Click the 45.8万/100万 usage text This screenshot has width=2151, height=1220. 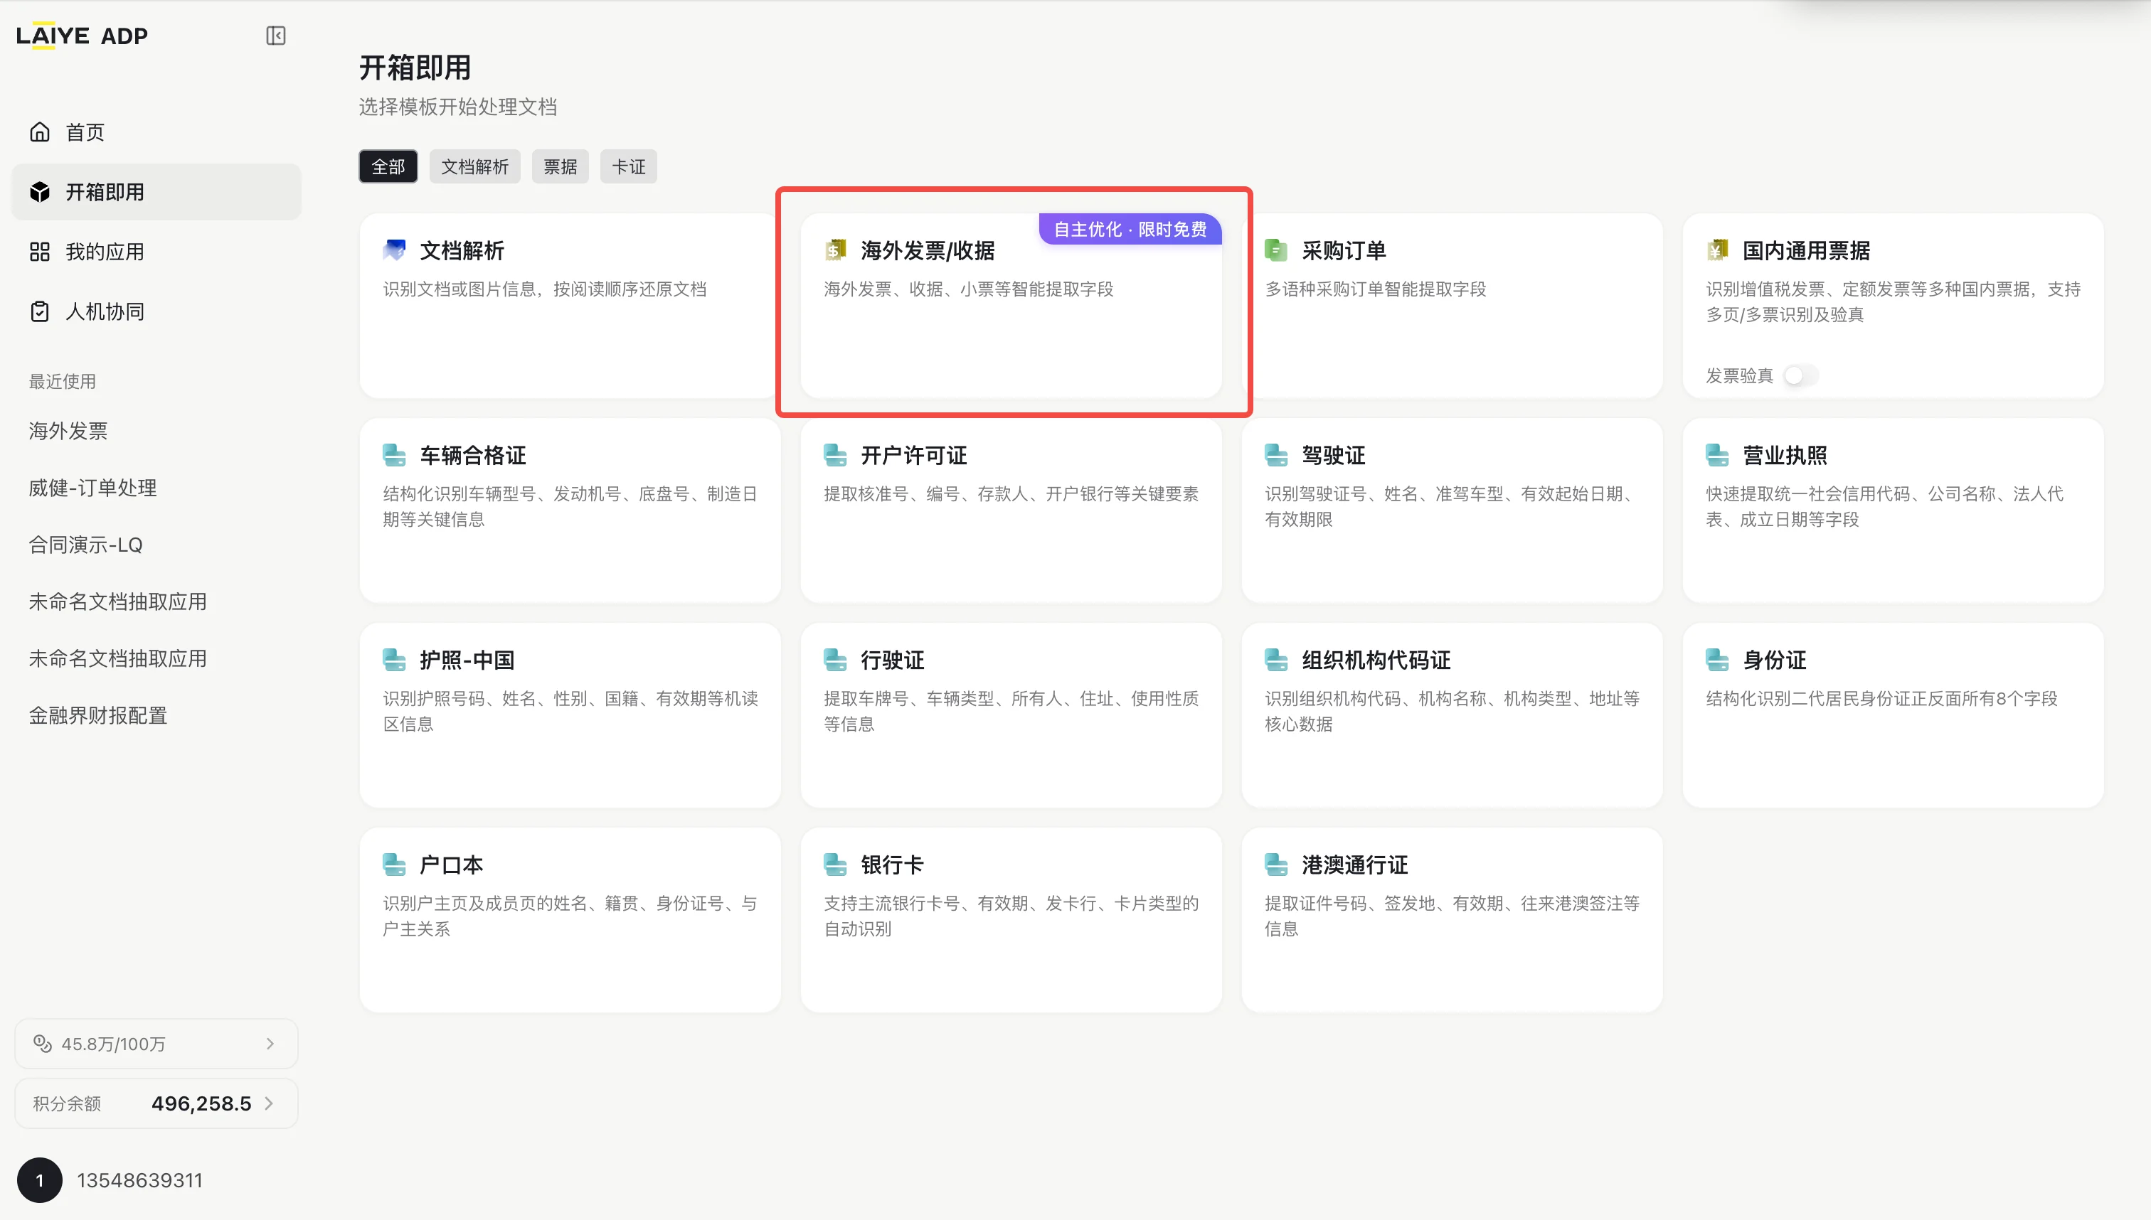[113, 1043]
